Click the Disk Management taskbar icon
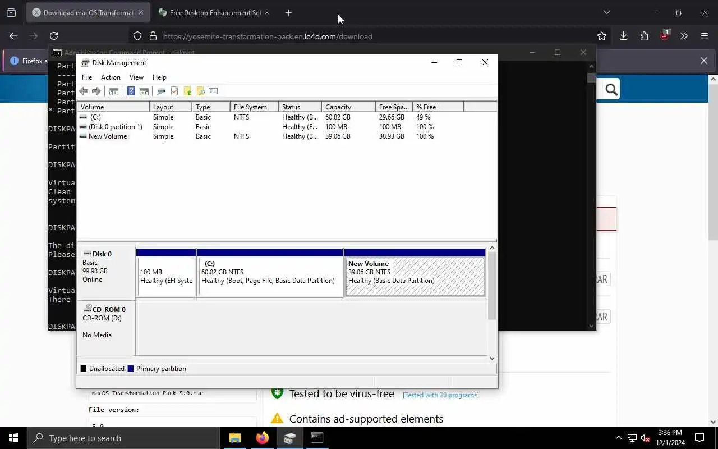 (x=289, y=438)
